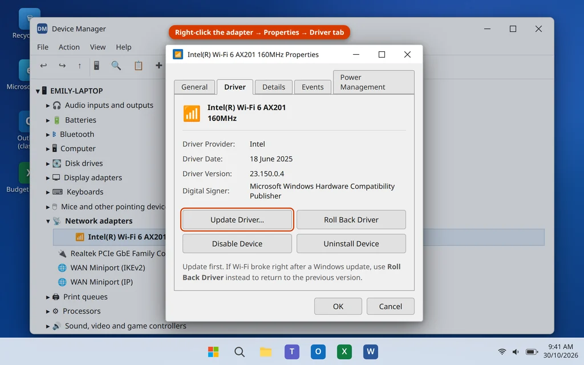Click the plus add toolbar icon
The height and width of the screenshot is (365, 584).
[159, 66]
